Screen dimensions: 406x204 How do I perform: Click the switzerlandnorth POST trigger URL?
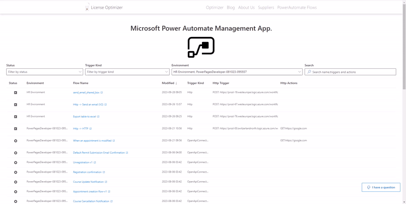pyautogui.click(x=245, y=129)
